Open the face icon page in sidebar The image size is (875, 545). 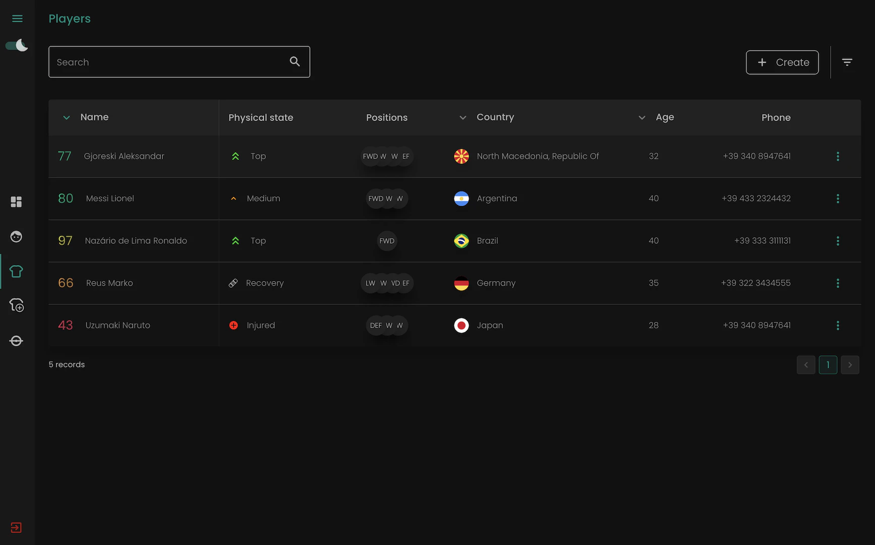pos(16,237)
